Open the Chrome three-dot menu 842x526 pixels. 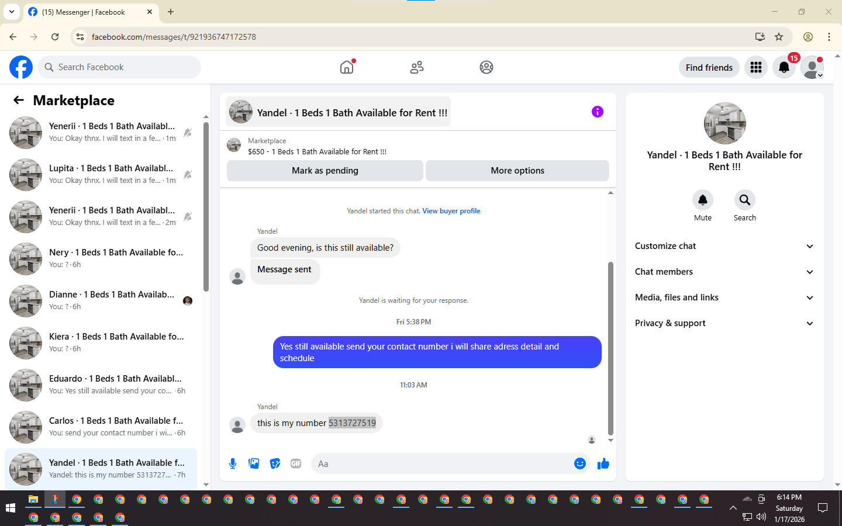pyautogui.click(x=829, y=37)
